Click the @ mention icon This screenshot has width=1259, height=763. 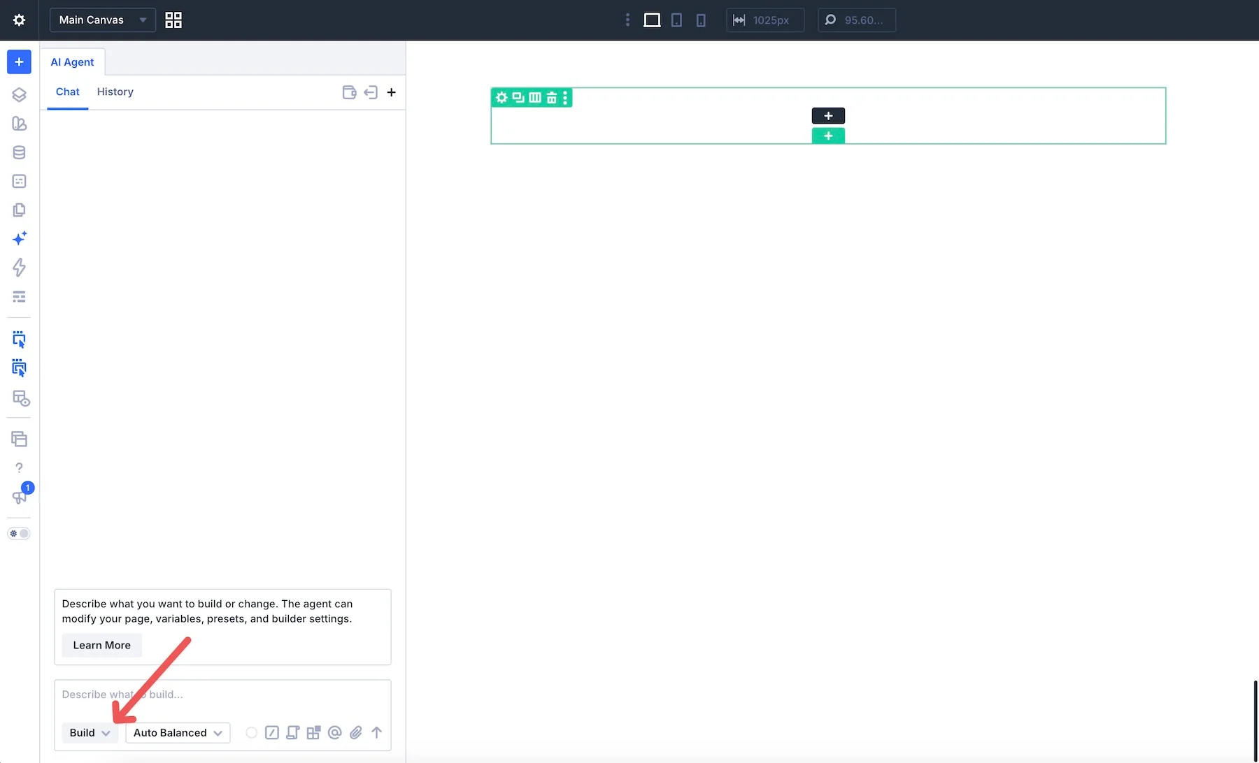pyautogui.click(x=335, y=732)
